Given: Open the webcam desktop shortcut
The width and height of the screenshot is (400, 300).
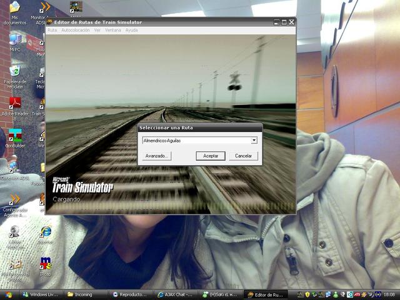Looking at the screenshot, I should [14, 232].
